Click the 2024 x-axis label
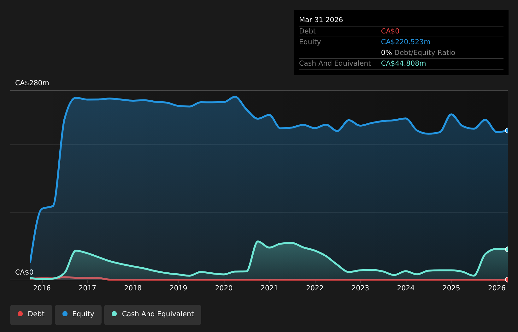The image size is (518, 332). pyautogui.click(x=406, y=288)
